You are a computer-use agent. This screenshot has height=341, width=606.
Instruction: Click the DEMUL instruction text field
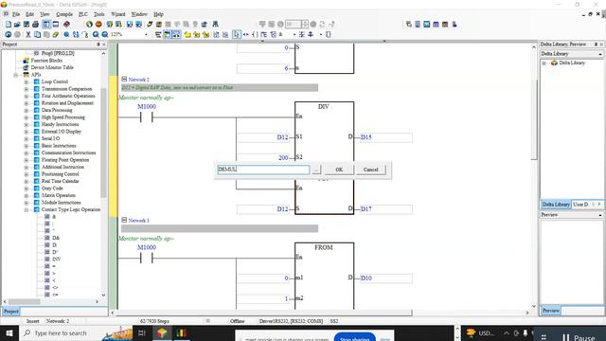263,170
